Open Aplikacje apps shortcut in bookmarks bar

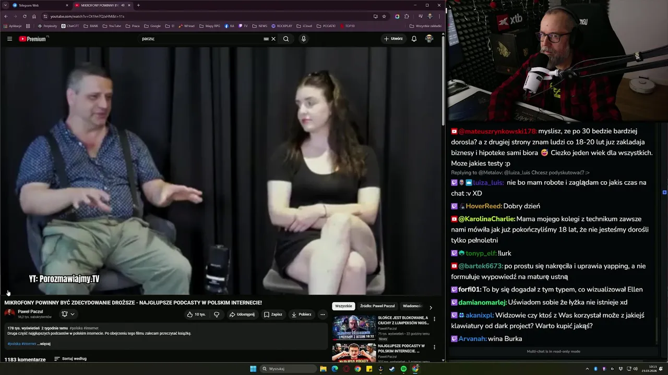13,26
